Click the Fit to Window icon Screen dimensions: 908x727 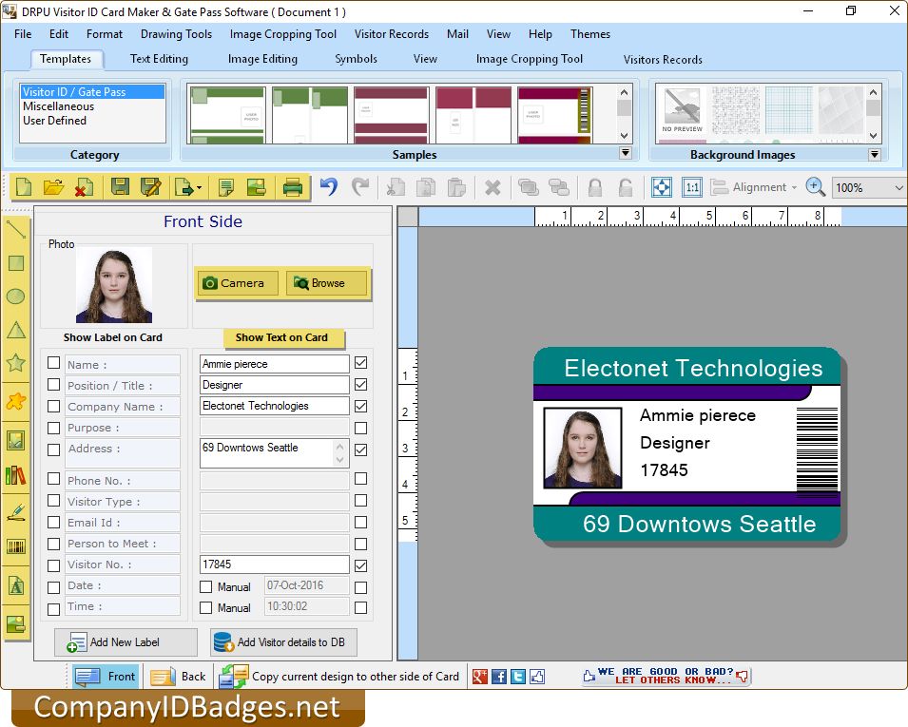pos(662,187)
